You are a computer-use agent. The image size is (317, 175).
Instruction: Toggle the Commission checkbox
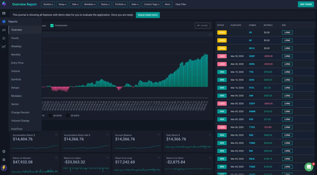coord(52,25)
